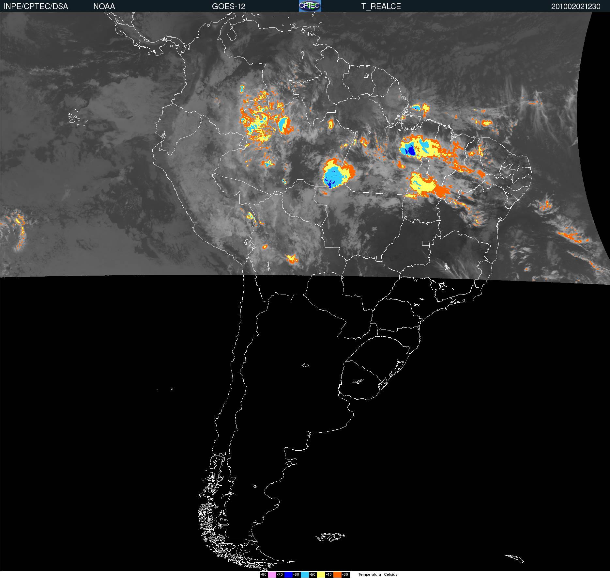Screen dimensions: 610x578
Task: Click the dark blue legend color swatch
Action: click(x=288, y=575)
